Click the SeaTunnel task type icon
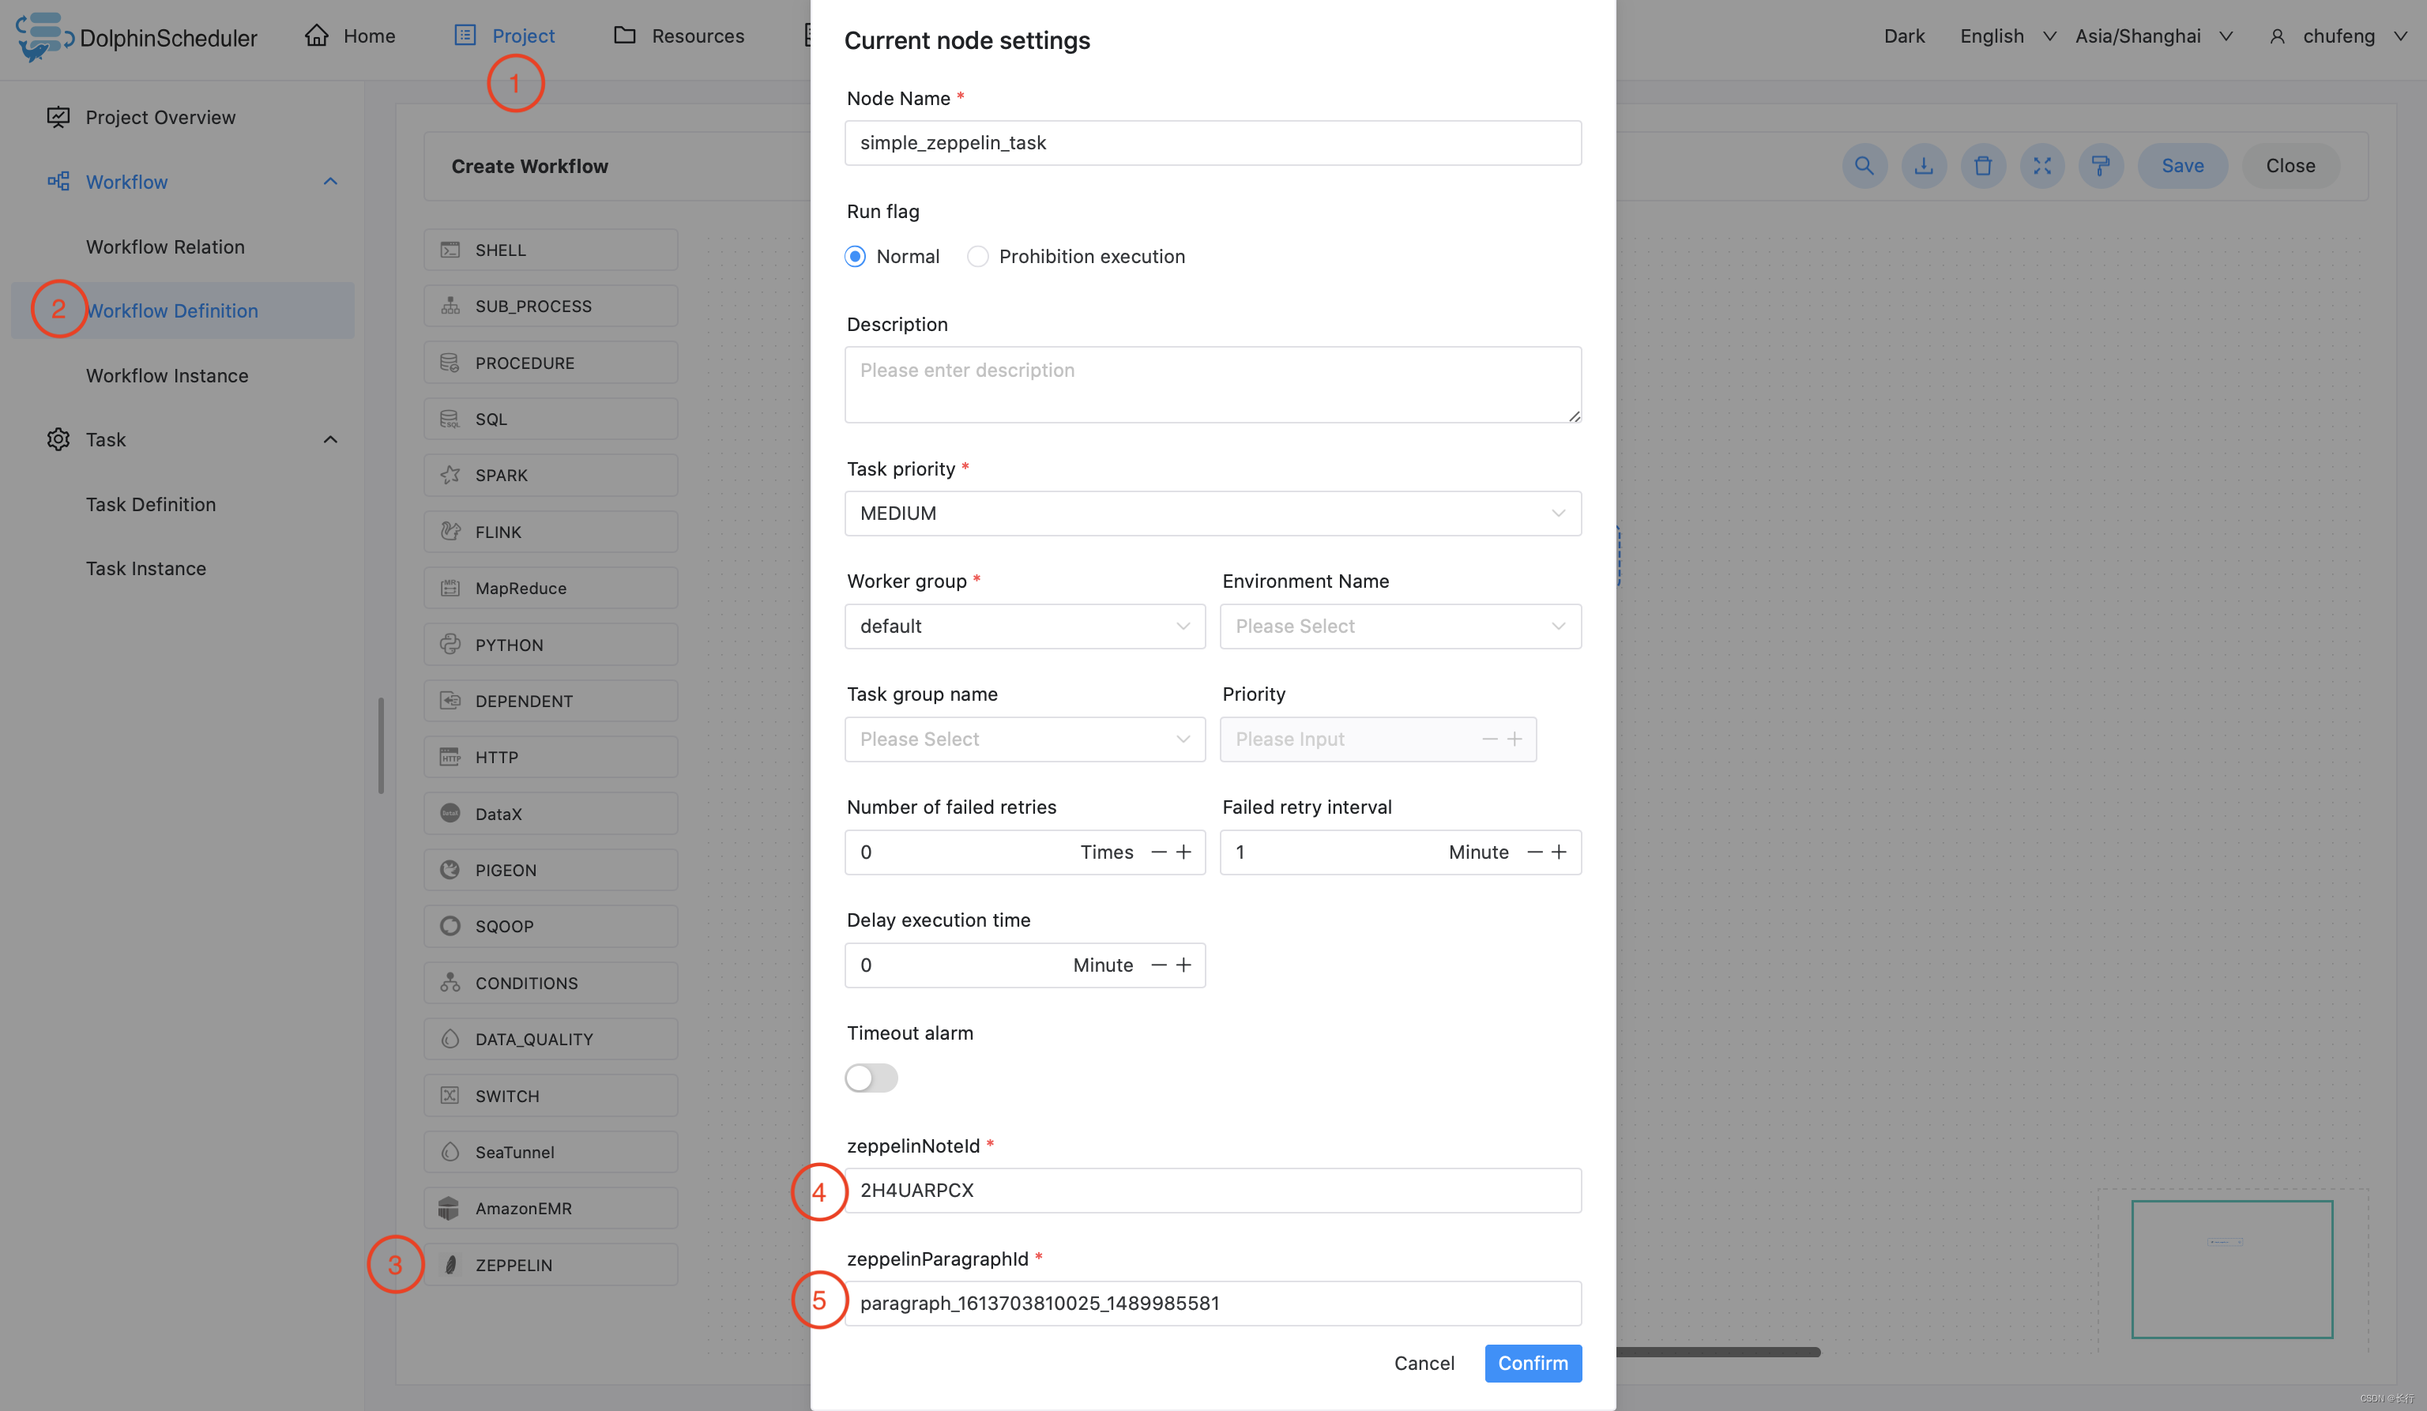The width and height of the screenshot is (2427, 1411). [450, 1150]
